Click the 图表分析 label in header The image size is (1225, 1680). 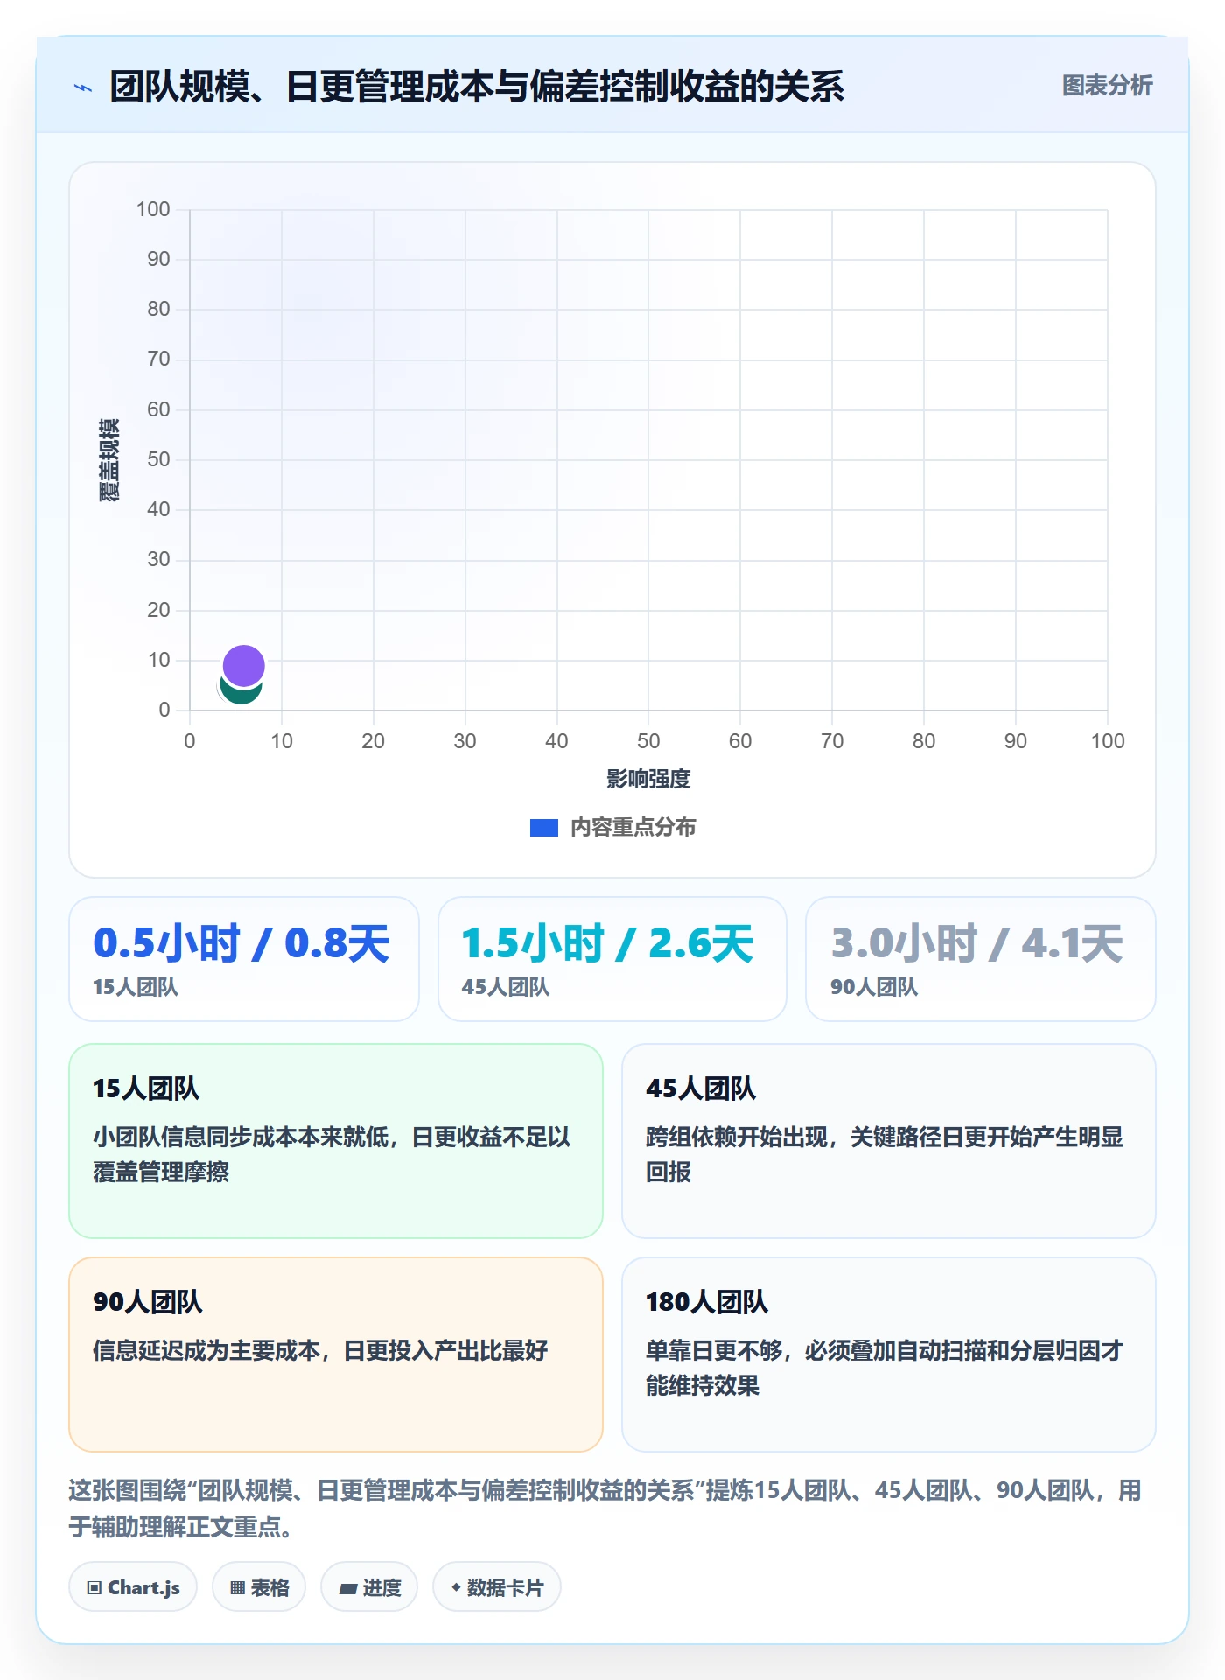click(1107, 86)
